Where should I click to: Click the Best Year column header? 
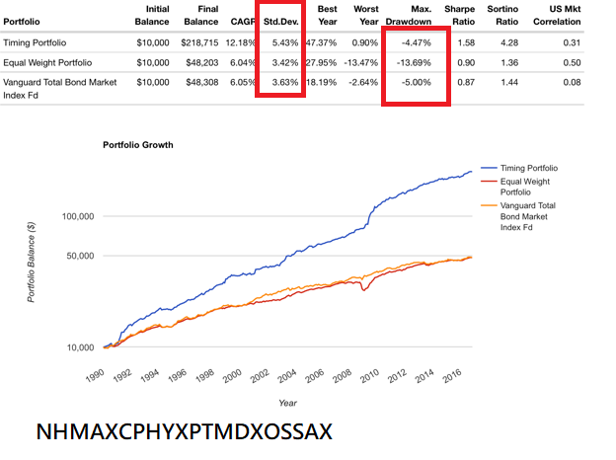(x=328, y=16)
